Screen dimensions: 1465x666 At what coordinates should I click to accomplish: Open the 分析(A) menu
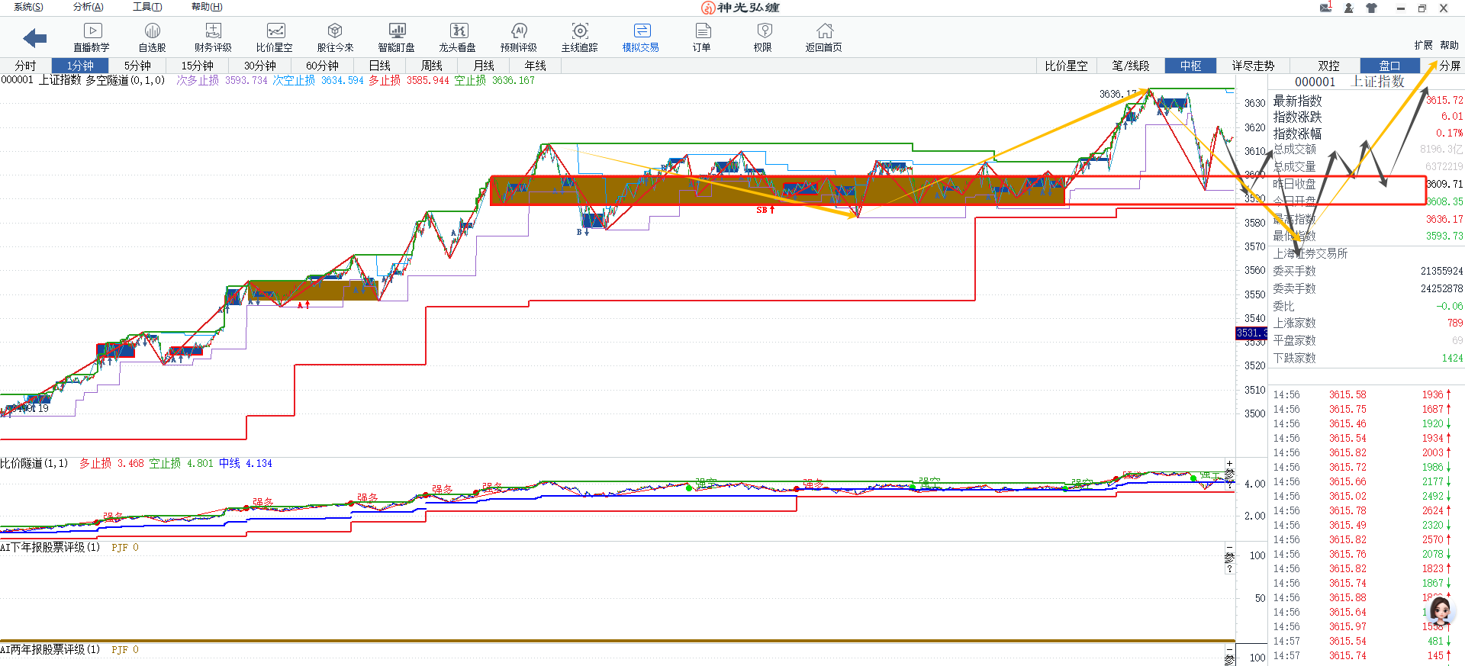(88, 7)
